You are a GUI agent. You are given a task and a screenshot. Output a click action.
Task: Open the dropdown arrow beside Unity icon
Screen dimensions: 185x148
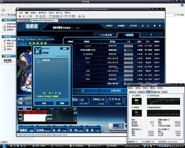(64, 16)
